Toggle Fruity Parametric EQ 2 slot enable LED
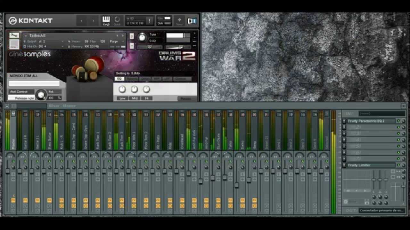The image size is (410, 230). [x=398, y=121]
